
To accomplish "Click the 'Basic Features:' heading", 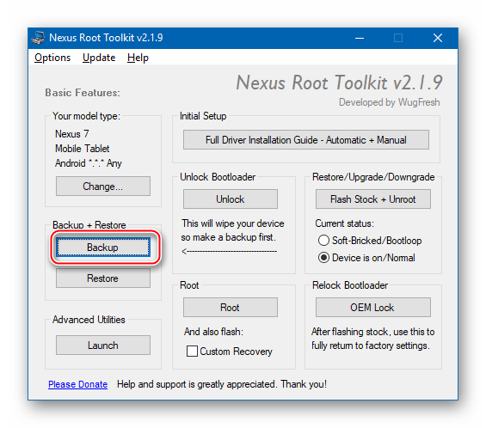I will pos(83,93).
